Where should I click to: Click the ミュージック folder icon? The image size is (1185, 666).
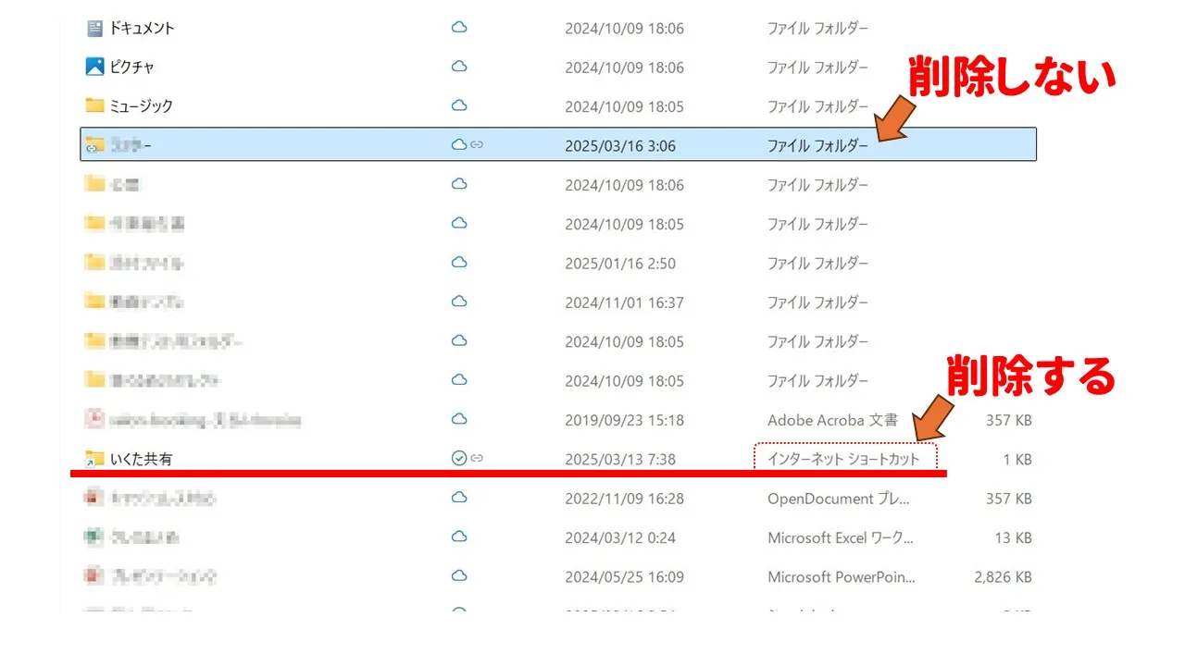(x=94, y=106)
